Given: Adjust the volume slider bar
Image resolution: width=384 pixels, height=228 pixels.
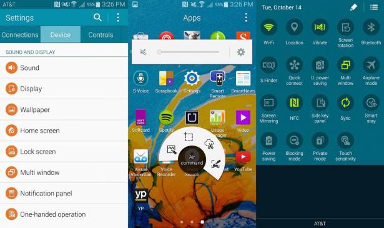Looking at the screenshot, I should [x=188, y=52].
